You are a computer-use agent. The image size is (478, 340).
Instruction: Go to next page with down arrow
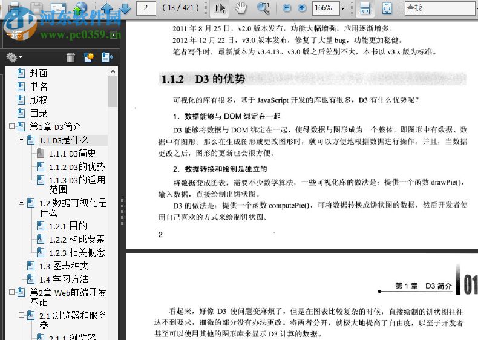pos(125,8)
